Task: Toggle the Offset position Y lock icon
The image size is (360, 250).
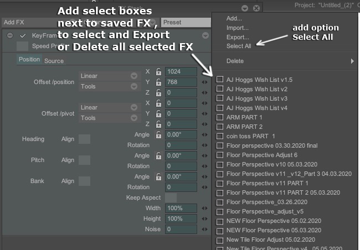Action: pos(158,82)
